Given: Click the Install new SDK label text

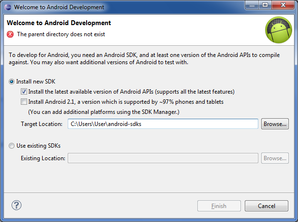Looking at the screenshot, I should click(36, 82).
